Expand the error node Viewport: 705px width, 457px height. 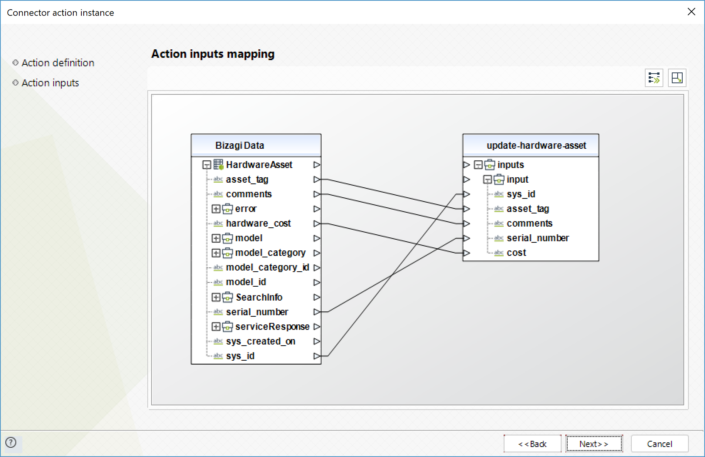216,209
